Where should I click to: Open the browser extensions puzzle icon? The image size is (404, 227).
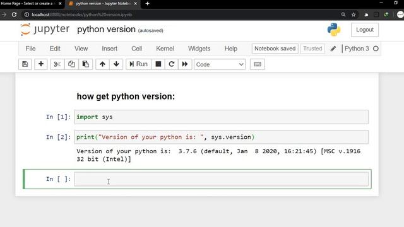pos(366,15)
